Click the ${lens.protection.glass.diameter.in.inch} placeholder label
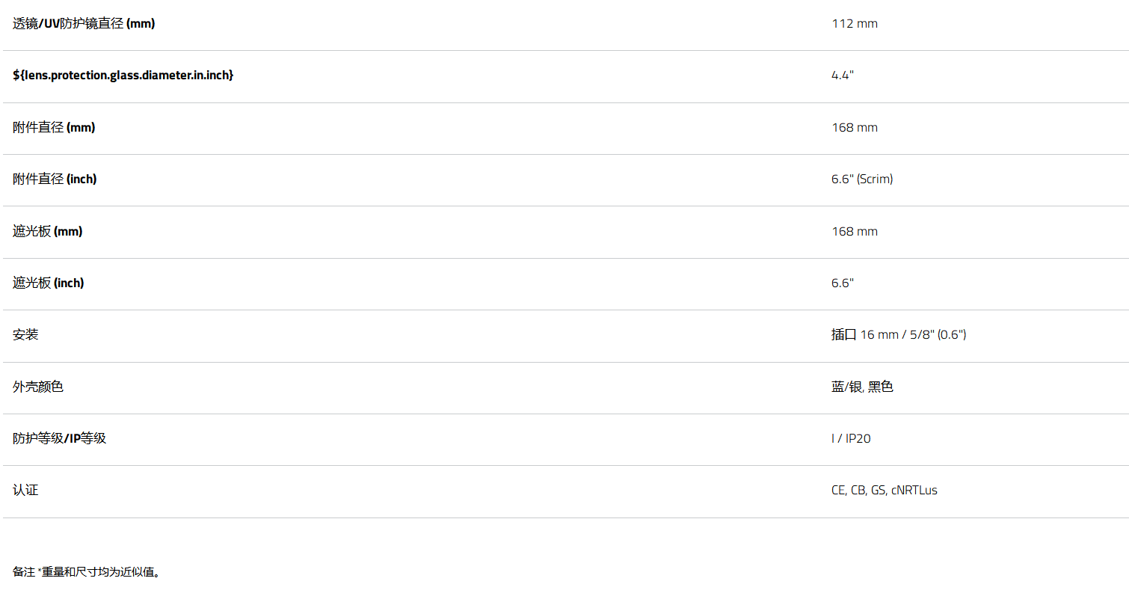Image resolution: width=1129 pixels, height=602 pixels. (x=123, y=76)
